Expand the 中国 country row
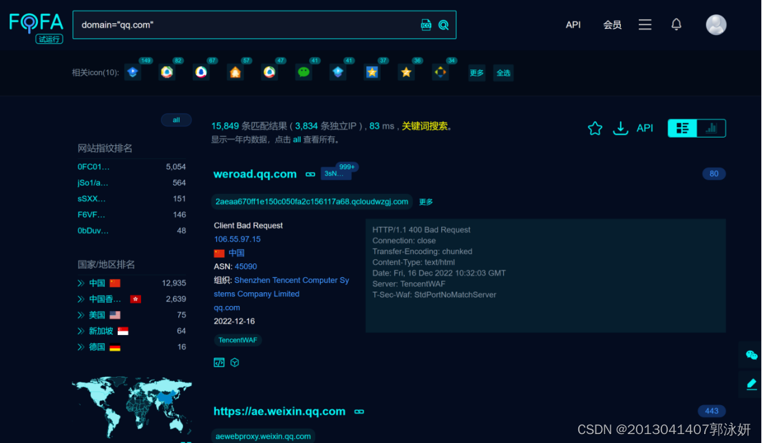This screenshot has width=762, height=443. (x=81, y=283)
